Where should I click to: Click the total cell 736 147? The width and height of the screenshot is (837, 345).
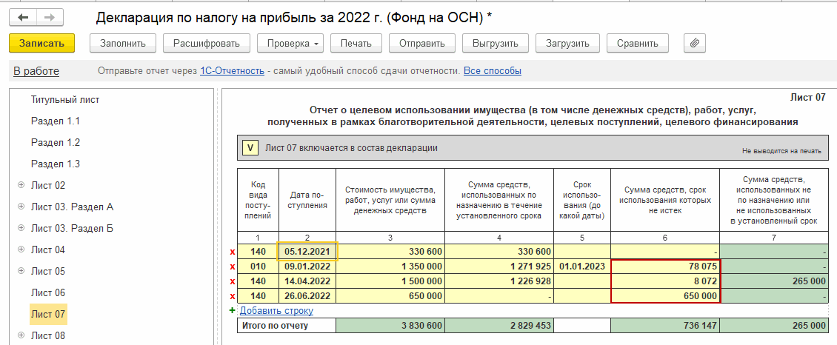coord(666,325)
